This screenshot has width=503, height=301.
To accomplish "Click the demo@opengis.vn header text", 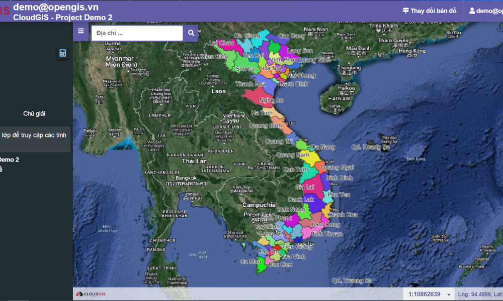I will pos(56,7).
